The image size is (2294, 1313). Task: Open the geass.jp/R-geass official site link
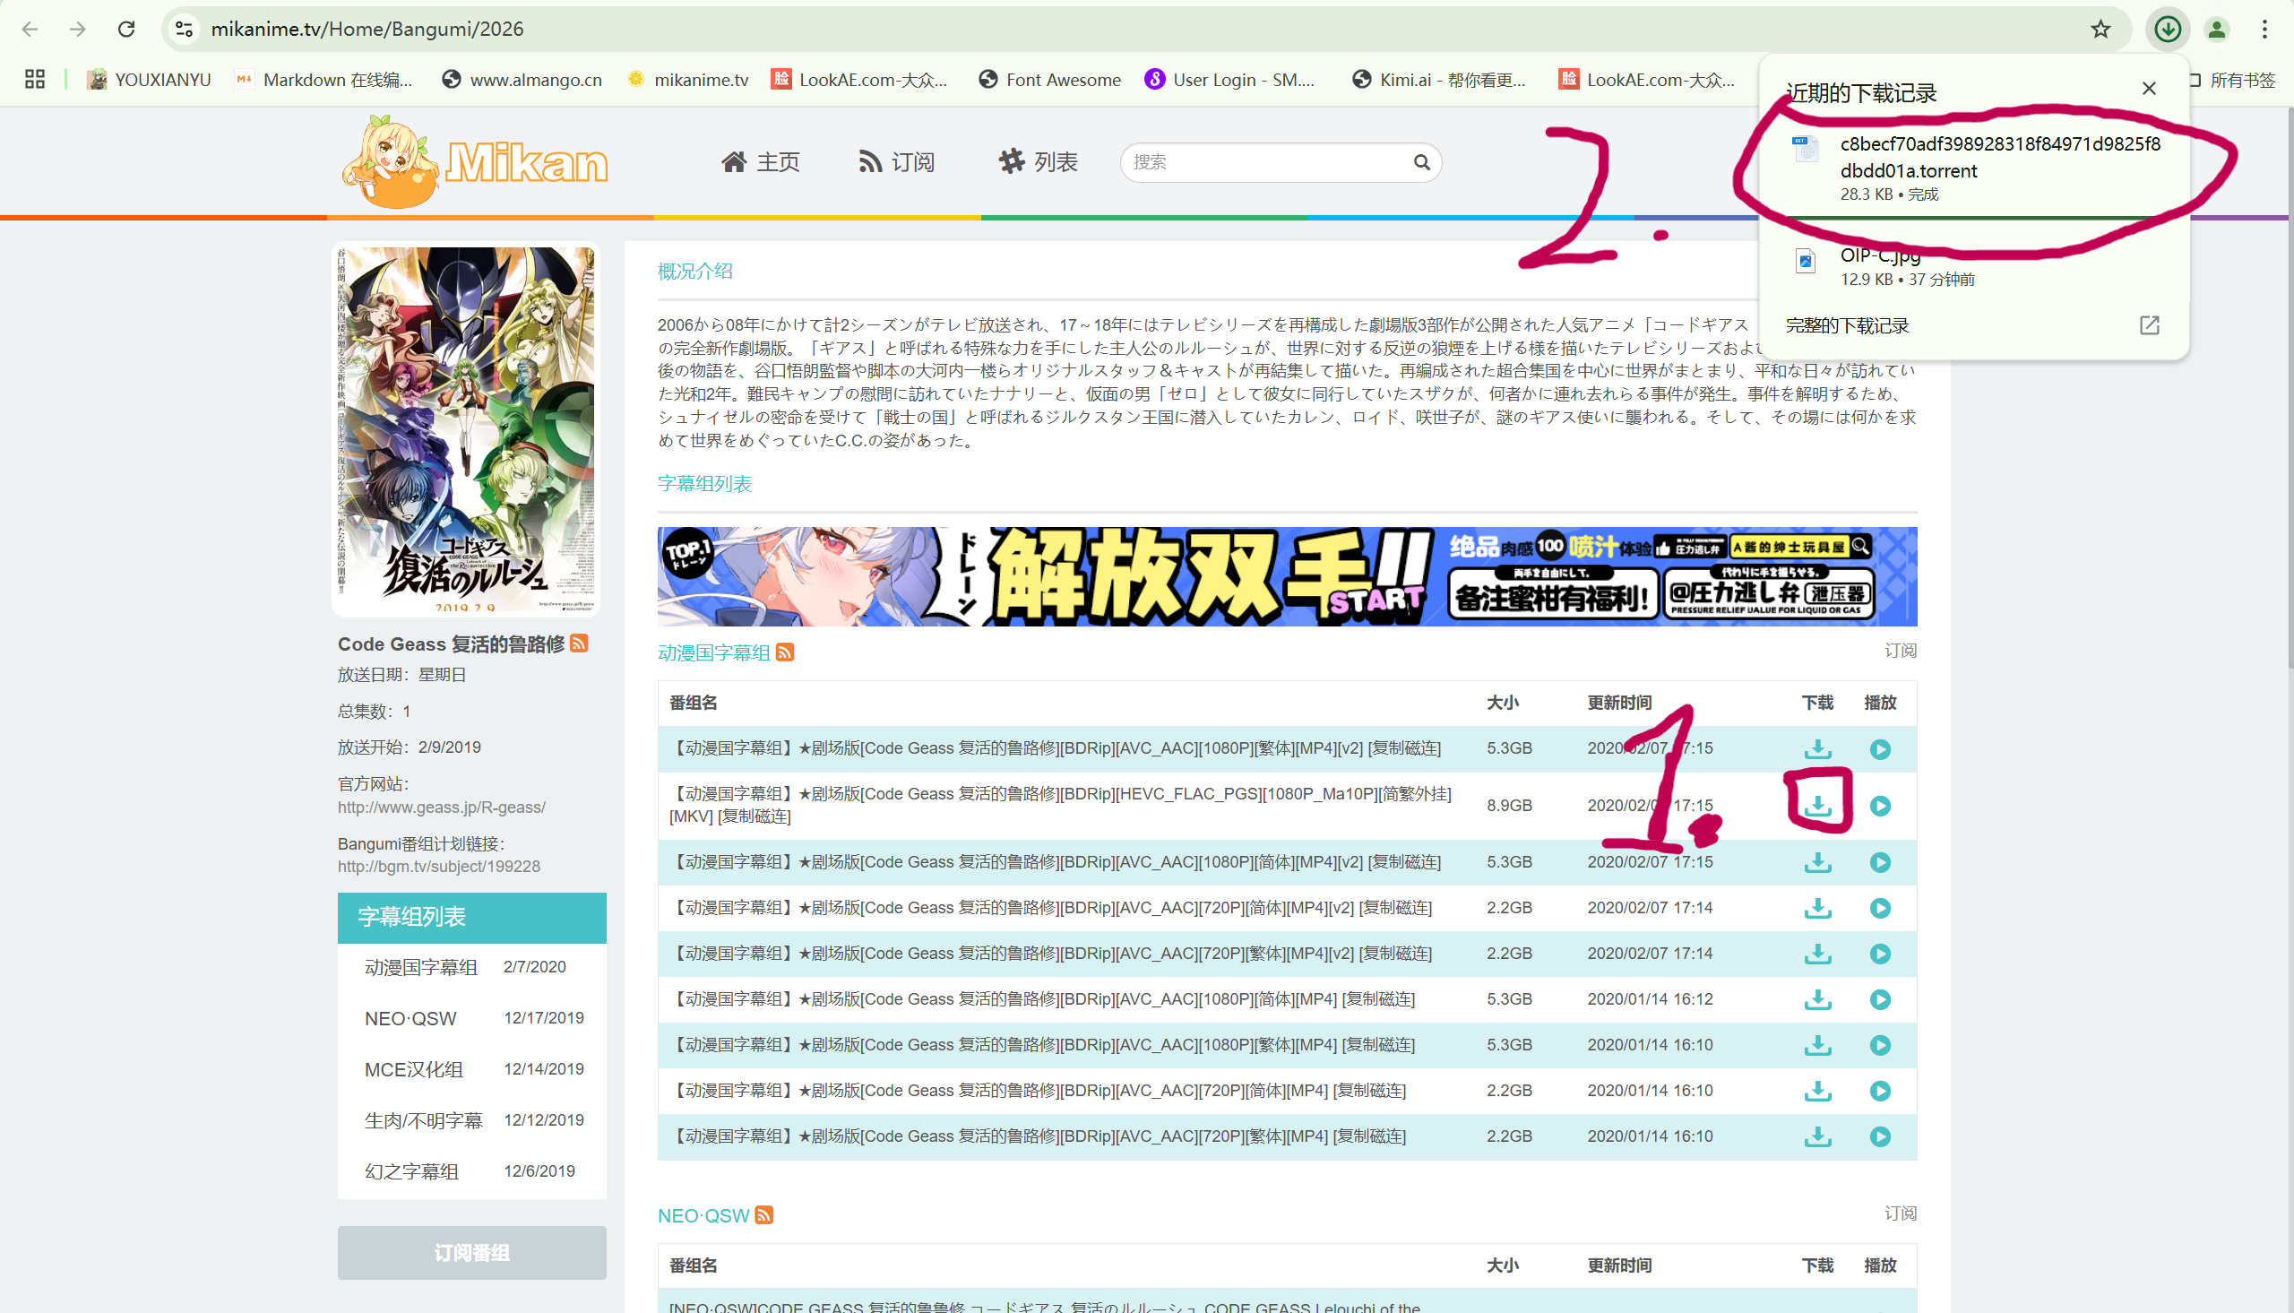(x=442, y=808)
